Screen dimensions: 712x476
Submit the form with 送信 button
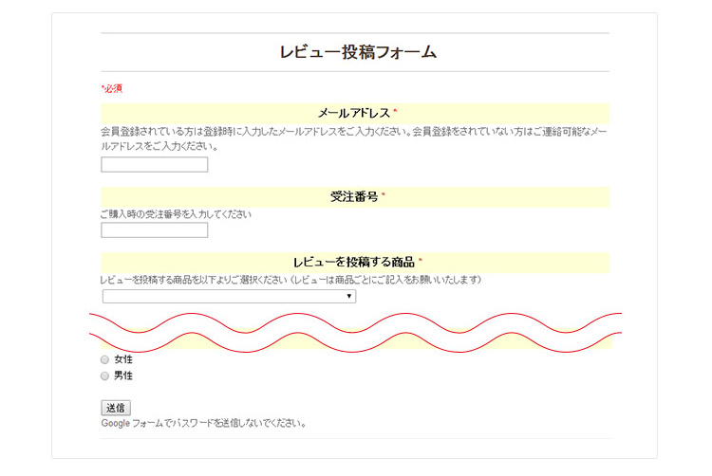pos(116,408)
